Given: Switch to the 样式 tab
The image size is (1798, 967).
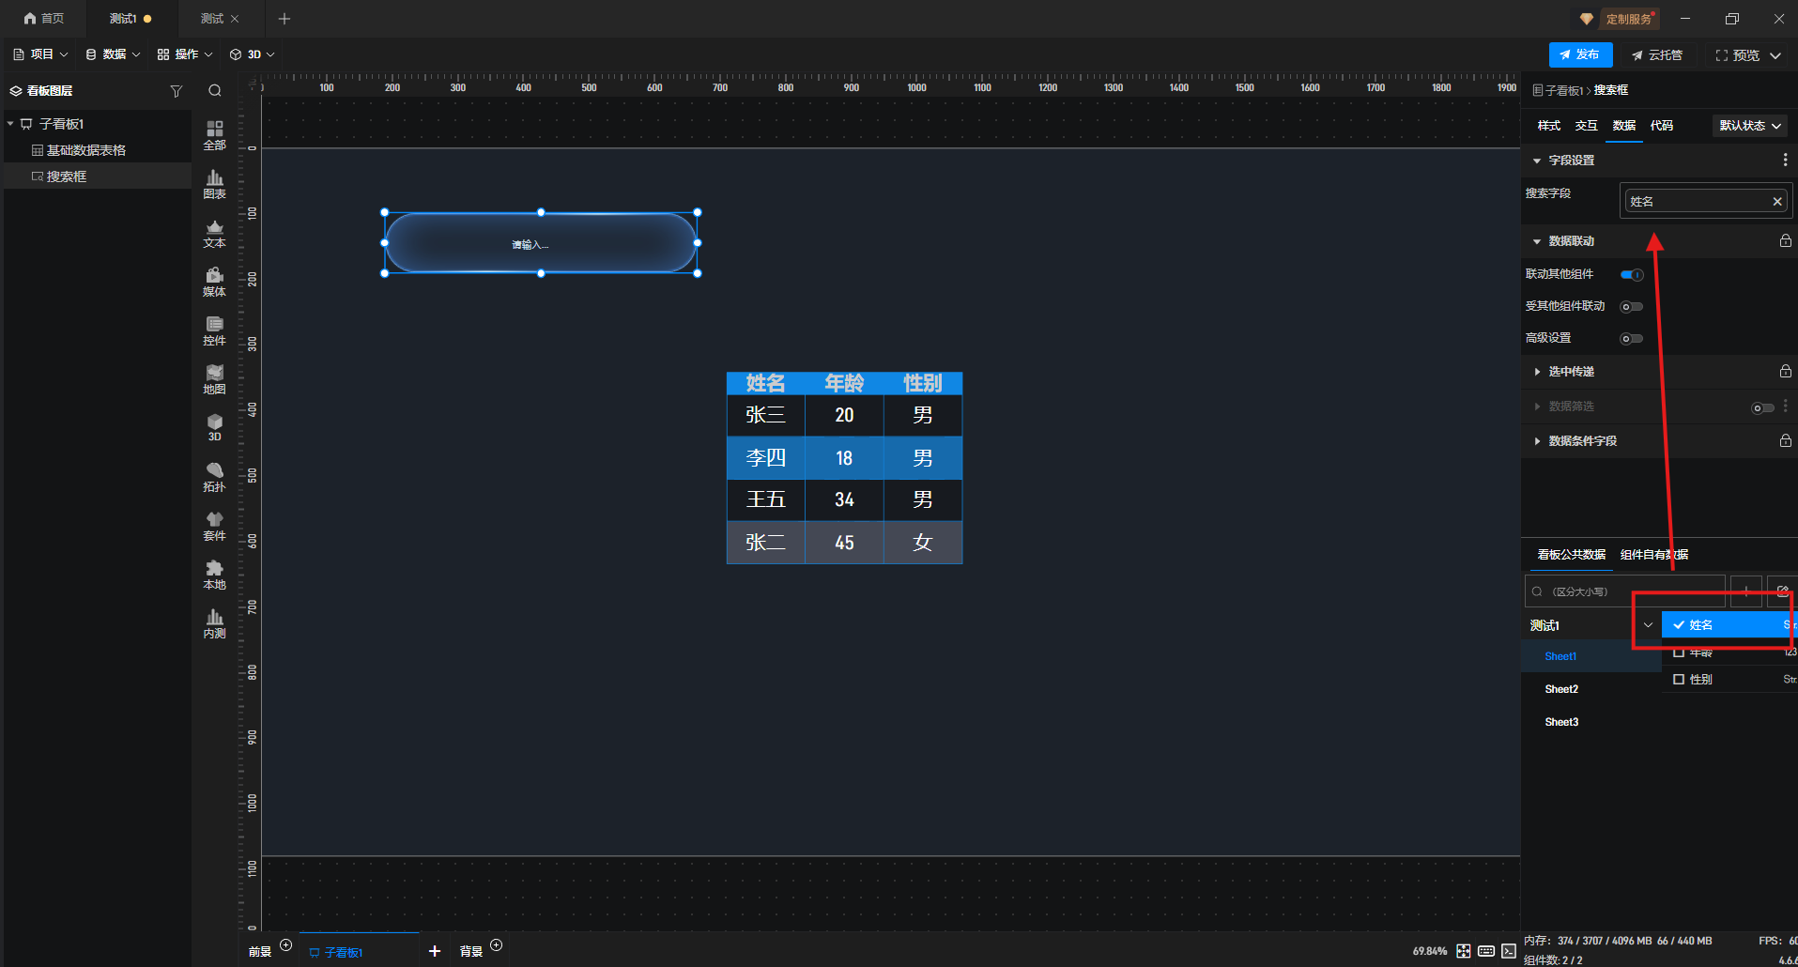Looking at the screenshot, I should [1548, 126].
